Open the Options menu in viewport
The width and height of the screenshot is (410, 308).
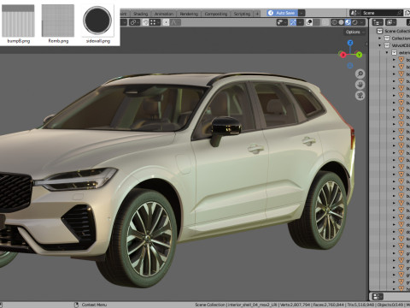tap(354, 32)
